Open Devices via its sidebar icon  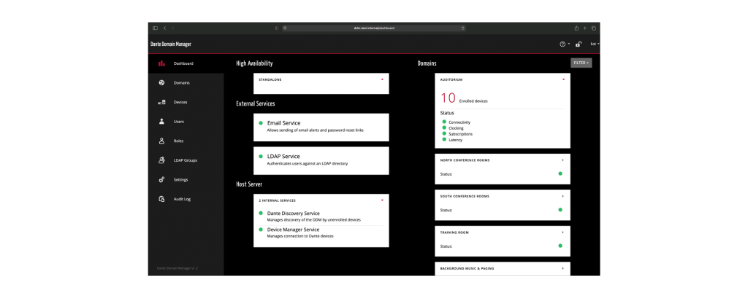pos(161,102)
